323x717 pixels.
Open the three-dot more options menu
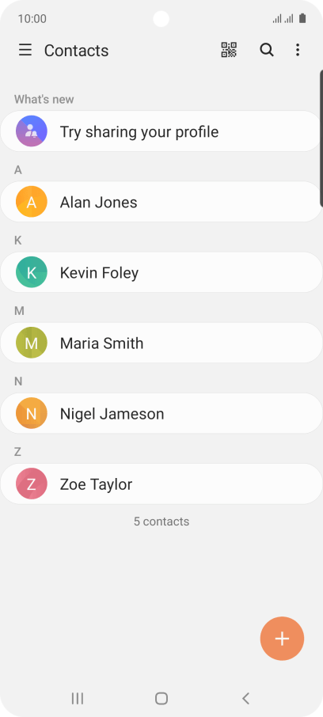[298, 50]
